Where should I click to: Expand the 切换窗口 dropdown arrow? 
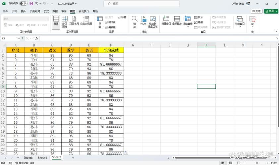click(x=240, y=27)
